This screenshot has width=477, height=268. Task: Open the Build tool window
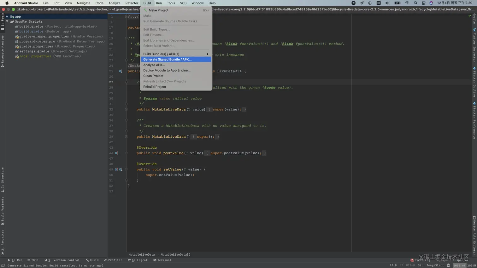coord(92,260)
